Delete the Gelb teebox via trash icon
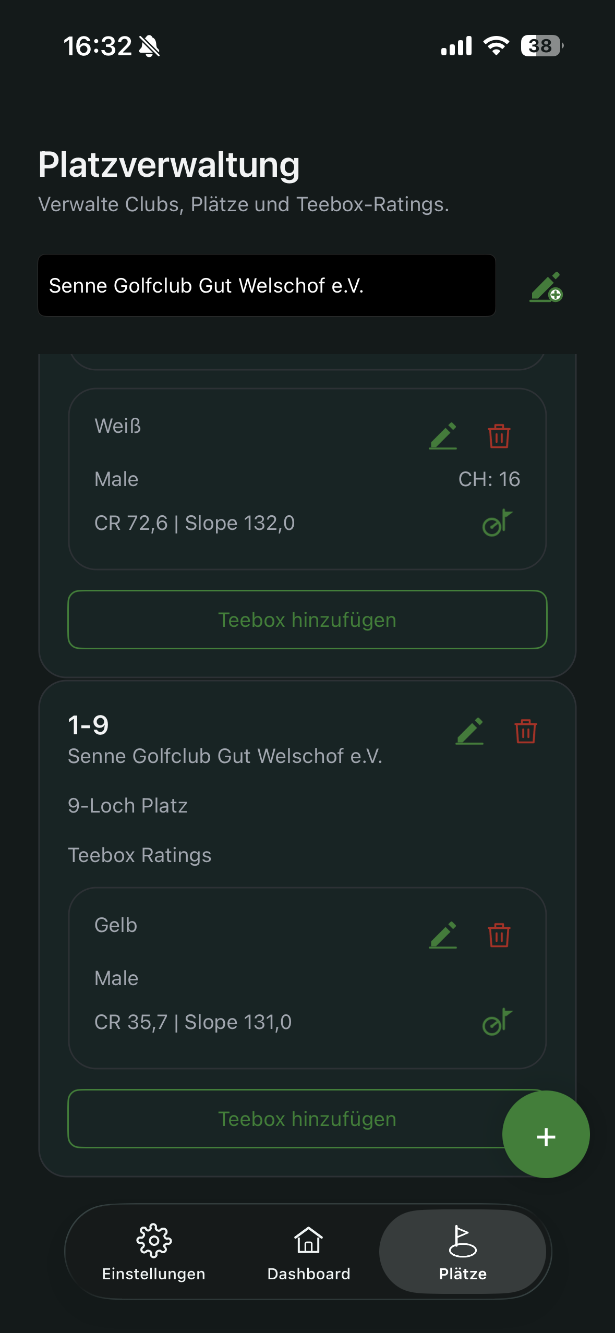The height and width of the screenshot is (1333, 615). pyautogui.click(x=498, y=935)
